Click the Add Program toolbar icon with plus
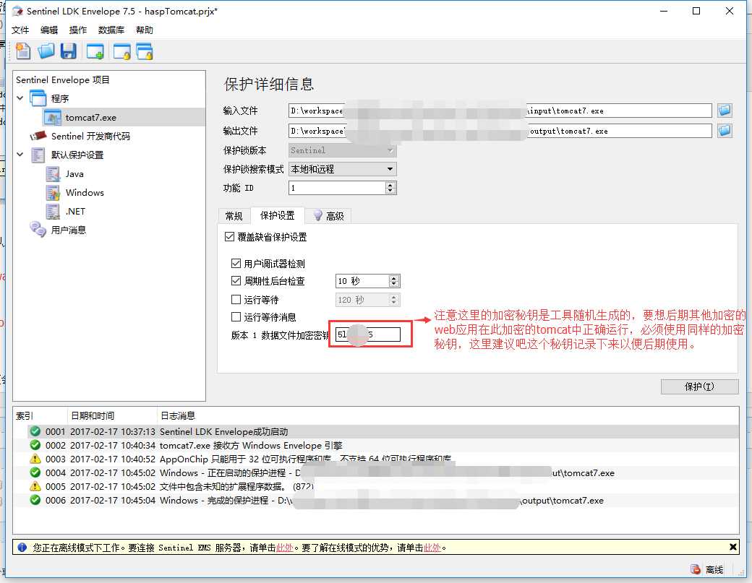This screenshot has width=752, height=583. point(95,51)
